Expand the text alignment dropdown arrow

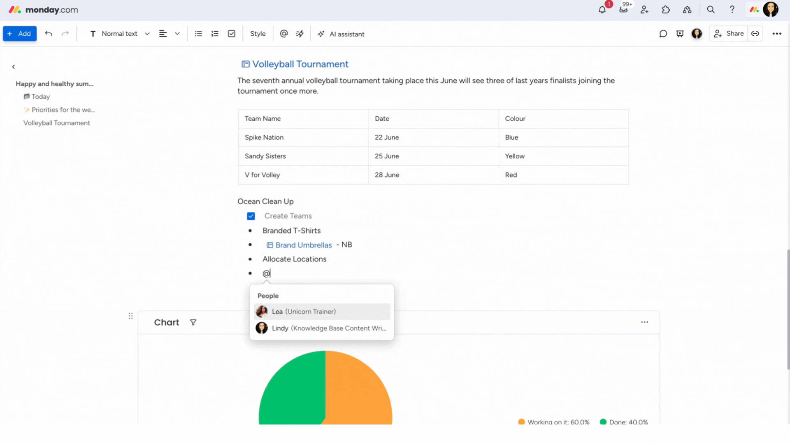pyautogui.click(x=177, y=34)
